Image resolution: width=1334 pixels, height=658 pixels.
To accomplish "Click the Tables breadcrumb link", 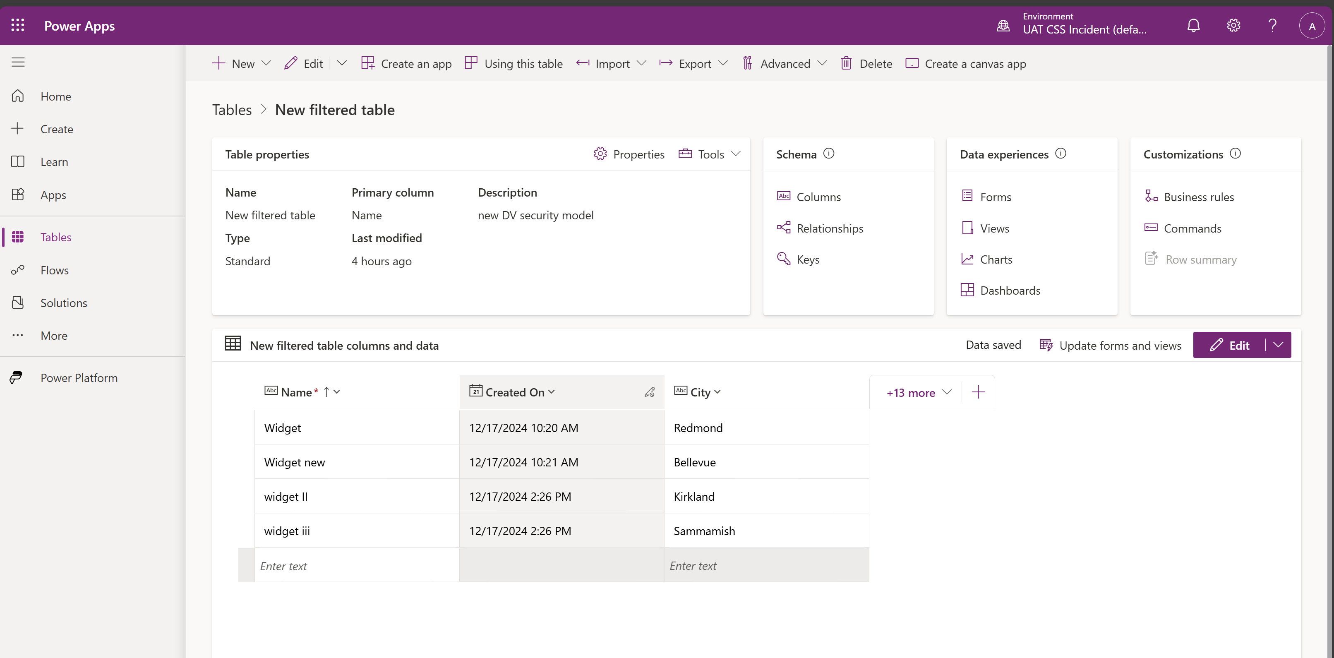I will [231, 109].
